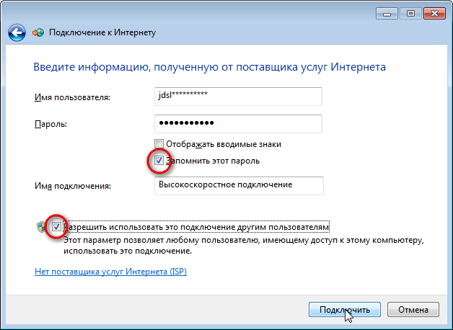Image resolution: width=453 pixels, height=330 pixels.
Task: Go back using the blue arrow button
Action: tap(17, 32)
